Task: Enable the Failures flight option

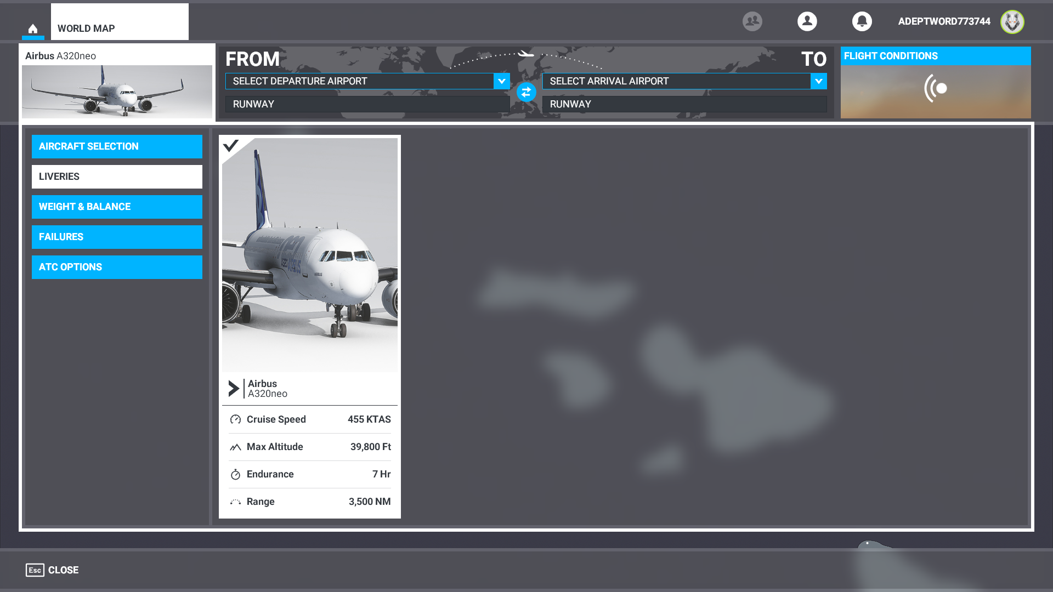Action: pos(117,236)
